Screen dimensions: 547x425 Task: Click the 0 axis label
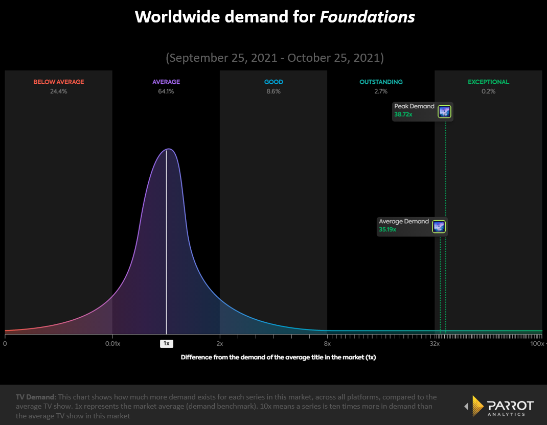(5, 344)
